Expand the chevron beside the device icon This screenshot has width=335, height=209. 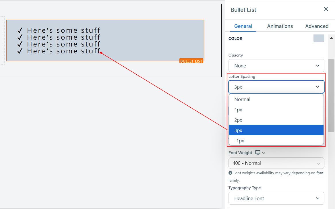click(x=264, y=153)
